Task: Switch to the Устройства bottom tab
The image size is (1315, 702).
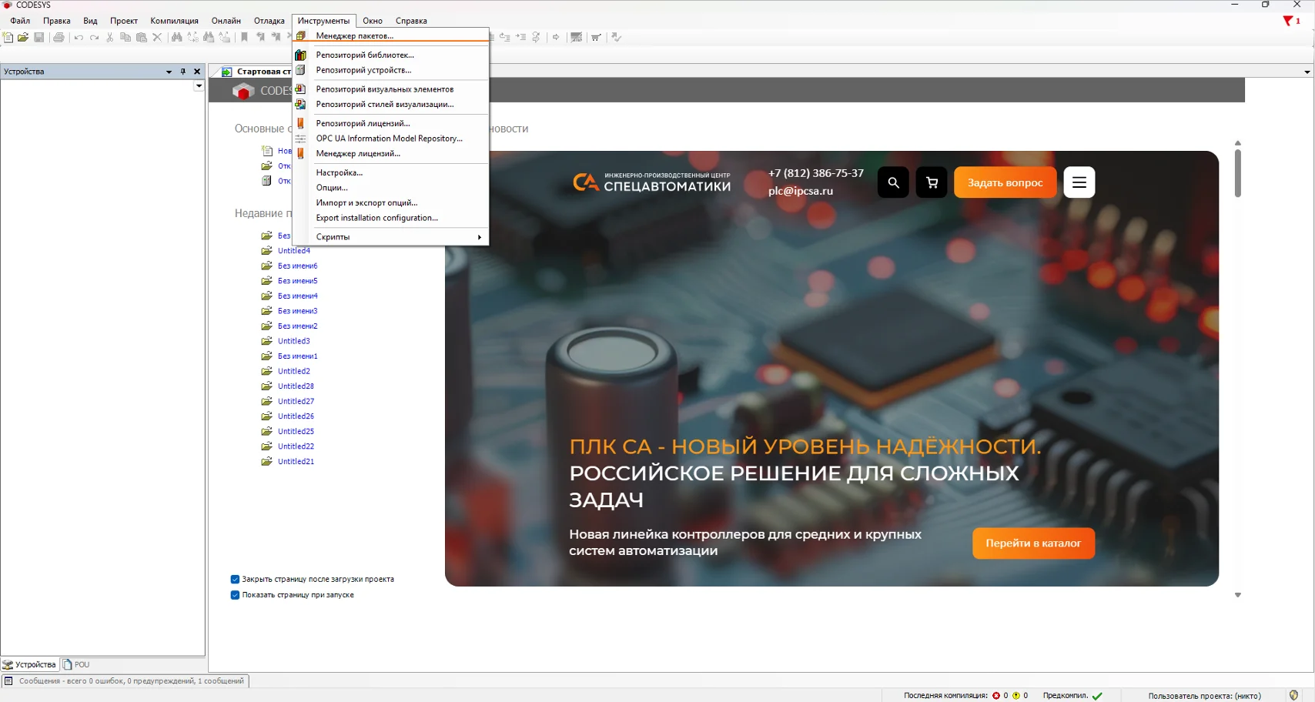Action: [29, 664]
